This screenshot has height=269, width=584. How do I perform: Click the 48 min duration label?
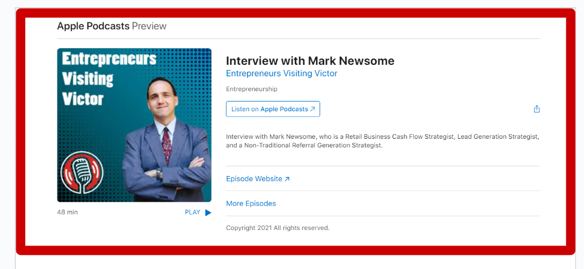coord(67,212)
